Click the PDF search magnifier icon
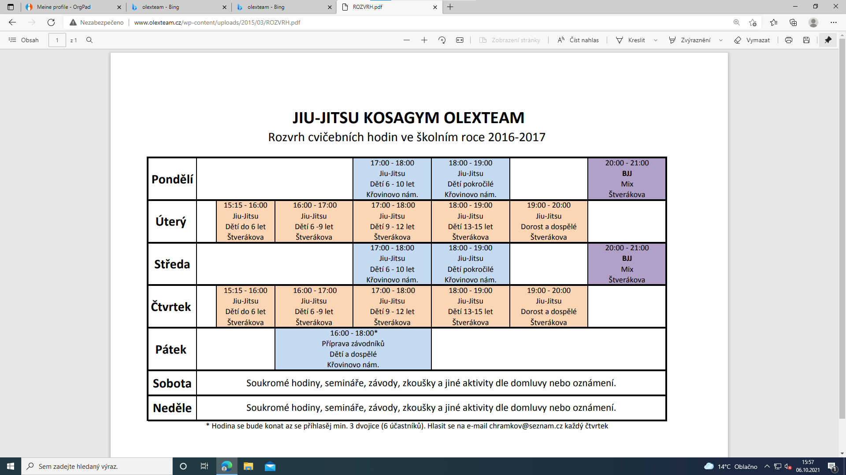This screenshot has width=846, height=475. [89, 40]
